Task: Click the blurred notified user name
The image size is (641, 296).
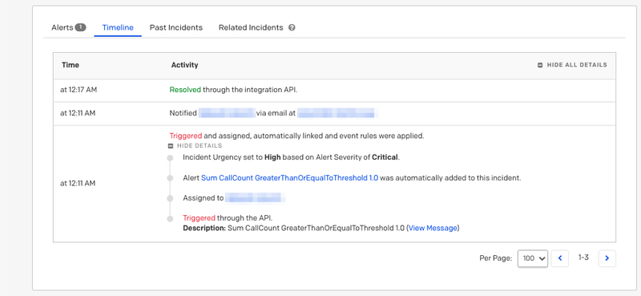Action: pos(227,113)
